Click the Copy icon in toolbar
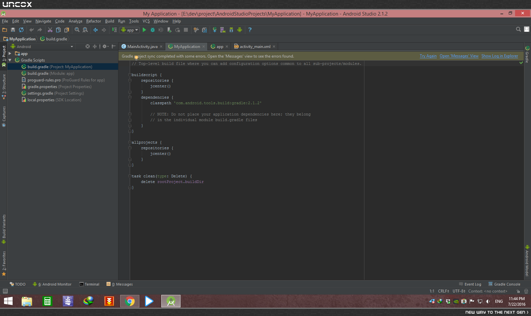 (58, 30)
